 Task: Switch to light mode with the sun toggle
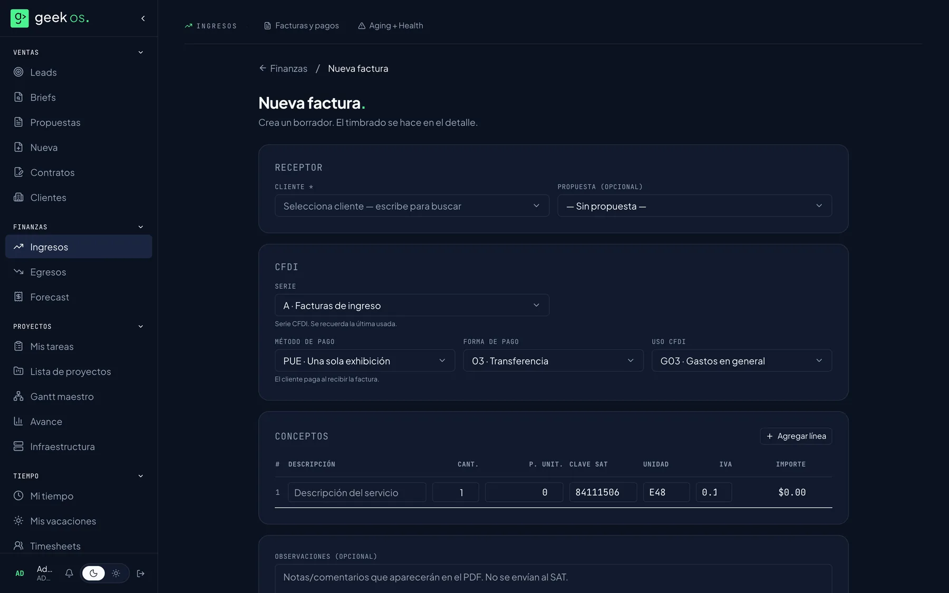click(116, 573)
